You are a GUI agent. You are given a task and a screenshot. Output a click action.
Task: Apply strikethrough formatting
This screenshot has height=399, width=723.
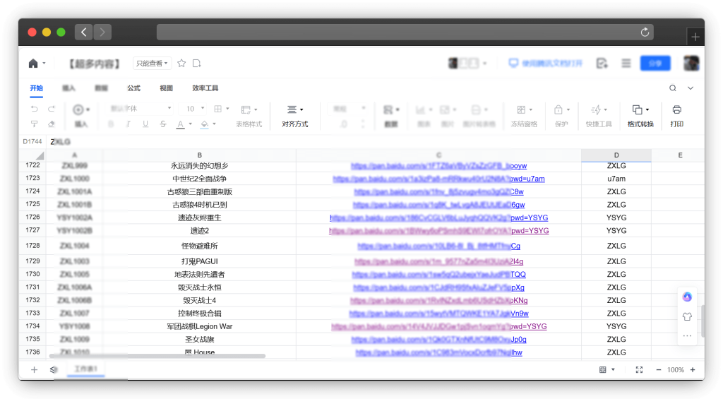pyautogui.click(x=163, y=124)
